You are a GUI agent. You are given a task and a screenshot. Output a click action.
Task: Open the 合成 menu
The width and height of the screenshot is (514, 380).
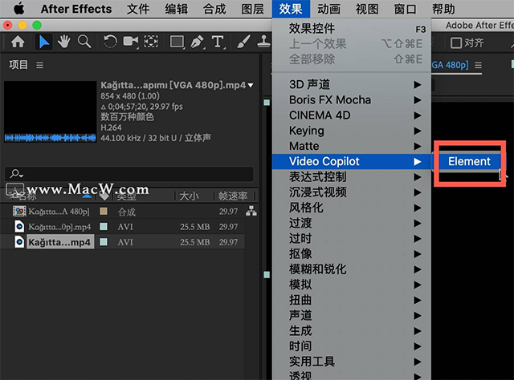click(x=214, y=9)
